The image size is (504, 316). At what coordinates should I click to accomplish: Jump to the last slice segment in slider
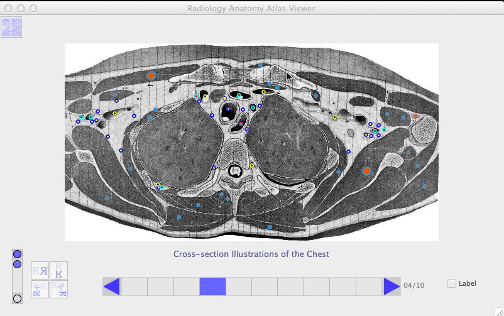(x=370, y=286)
